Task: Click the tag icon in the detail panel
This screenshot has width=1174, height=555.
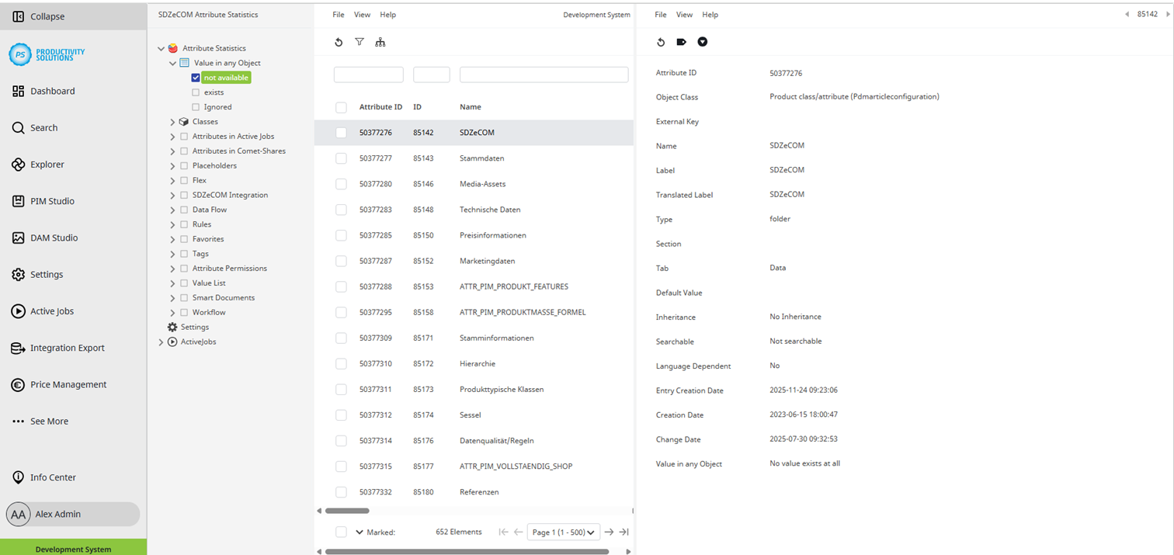Action: (x=681, y=42)
